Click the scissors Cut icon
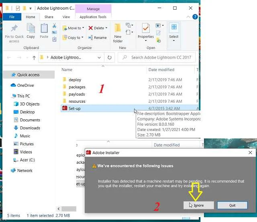This screenshot has width=257, height=222. [54, 25]
